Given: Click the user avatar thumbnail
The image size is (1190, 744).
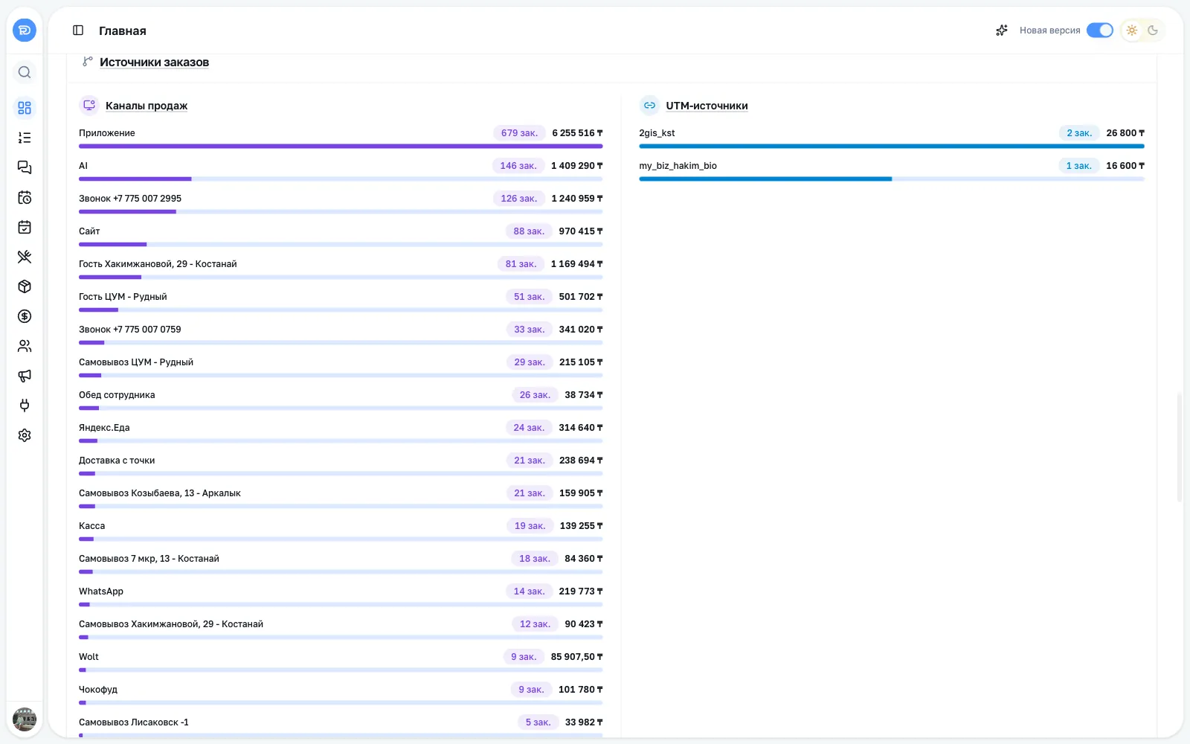Looking at the screenshot, I should [x=25, y=719].
